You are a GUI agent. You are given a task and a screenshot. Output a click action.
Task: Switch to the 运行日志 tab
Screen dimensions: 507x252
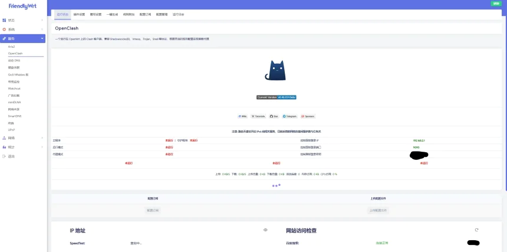[x=177, y=14]
